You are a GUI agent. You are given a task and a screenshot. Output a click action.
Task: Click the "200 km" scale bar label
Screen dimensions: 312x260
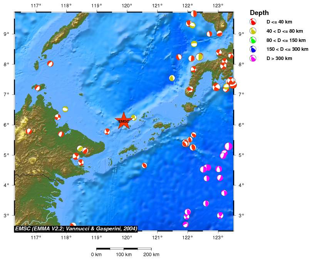click(x=151, y=255)
